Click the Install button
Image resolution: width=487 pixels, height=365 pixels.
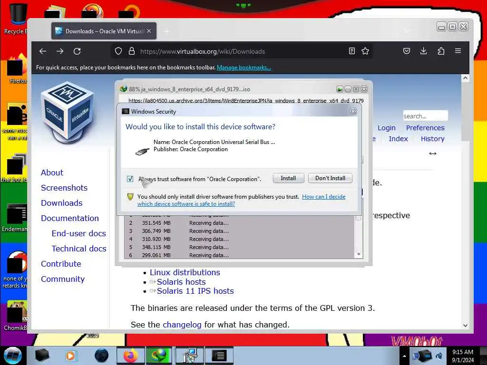click(x=288, y=178)
